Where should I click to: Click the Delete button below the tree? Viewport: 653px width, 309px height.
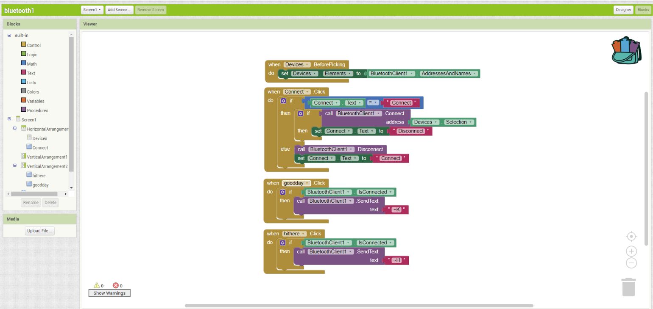[x=50, y=202]
